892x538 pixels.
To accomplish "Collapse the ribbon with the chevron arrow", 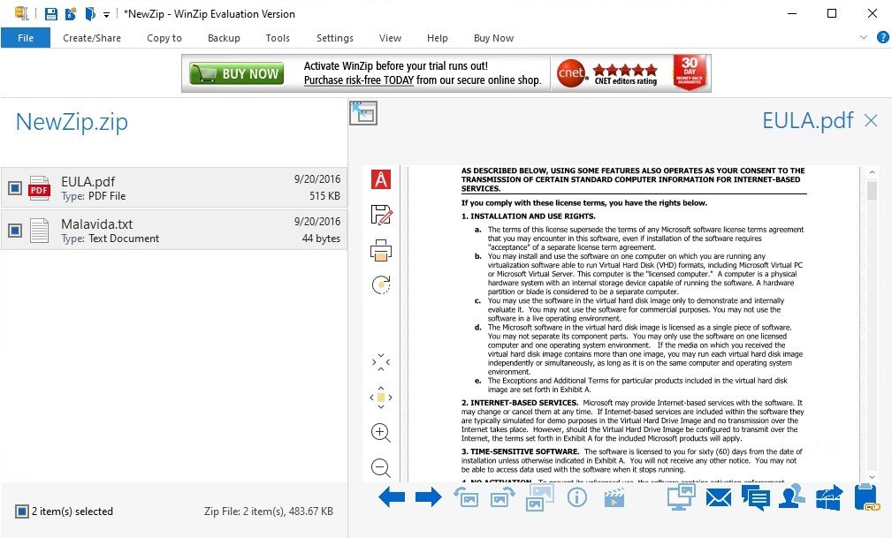I will 864,37.
